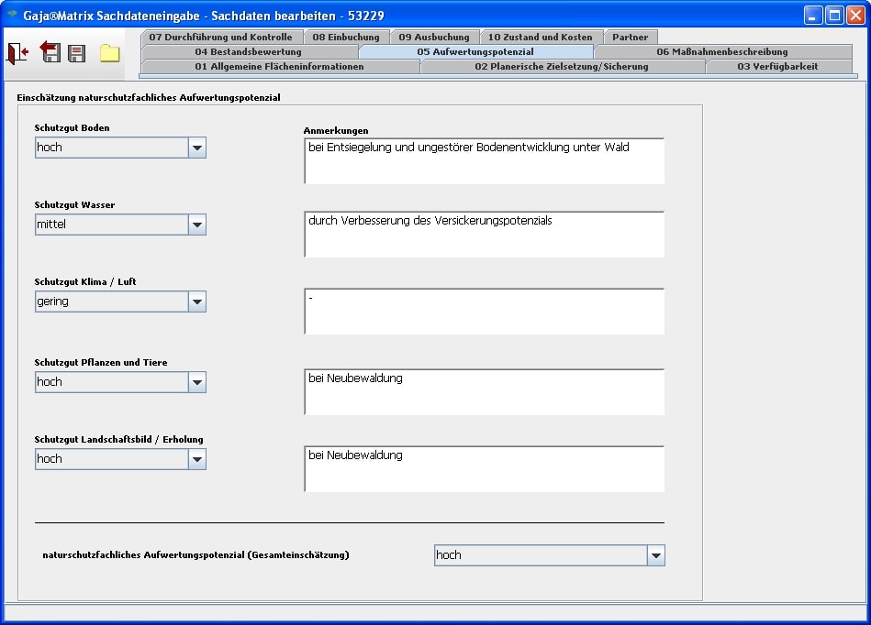The image size is (871, 625).
Task: Expand the Schutzgut Landschaftsbild / Erholung dropdown
Action: [197, 459]
